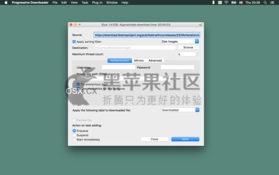Click the yellow minimize window button
The image size is (279, 175).
[x=75, y=25]
